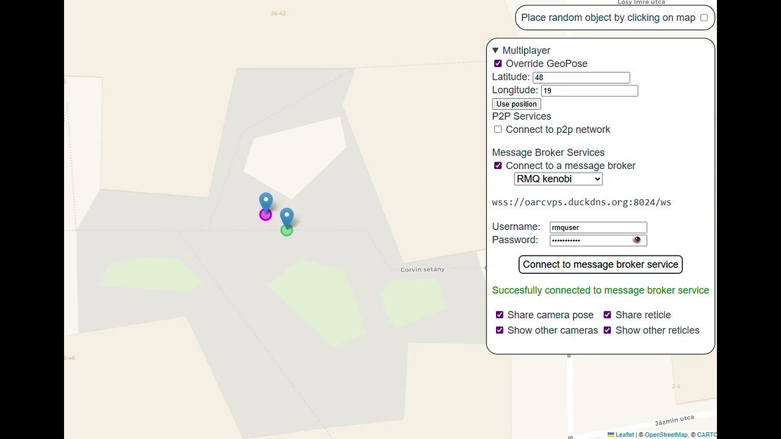Toggle Share reticle checkbox

[x=608, y=315]
